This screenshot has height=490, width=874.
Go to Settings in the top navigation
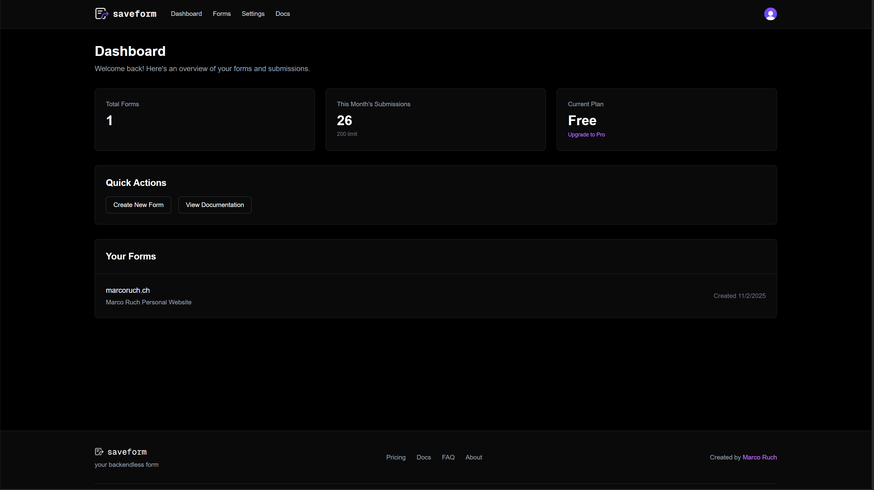pyautogui.click(x=253, y=13)
